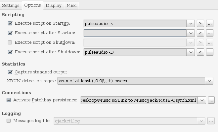
Task: Browse for script after Shutdown
Action: click(x=209, y=52)
